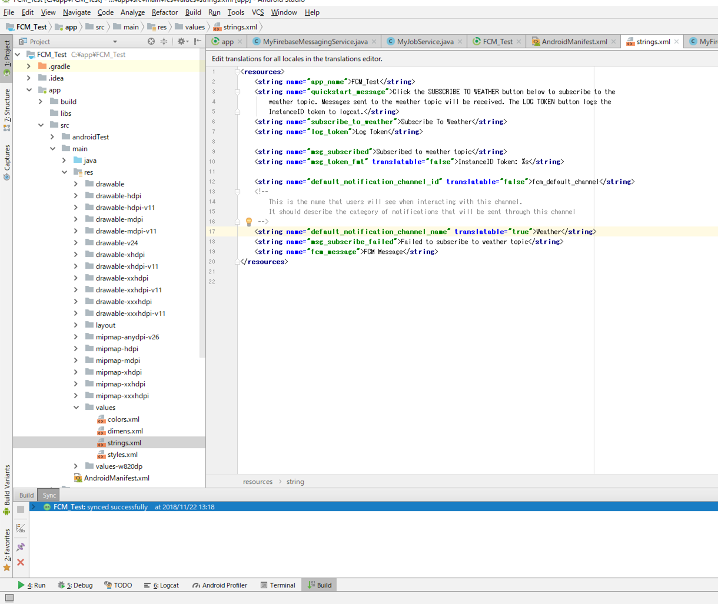The width and height of the screenshot is (718, 604).
Task: Click the lightbulb intention icon
Action: pos(249,222)
